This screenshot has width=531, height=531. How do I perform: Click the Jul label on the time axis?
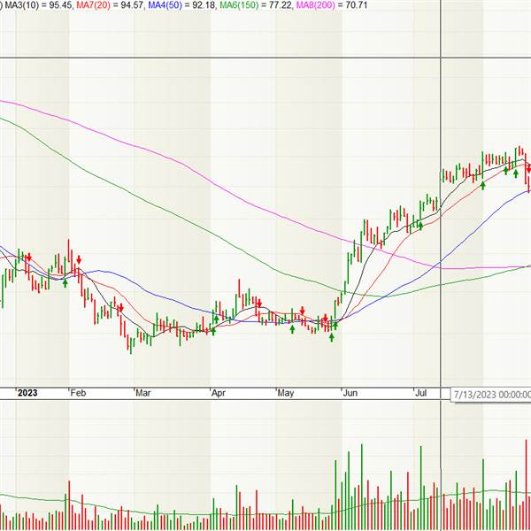(421, 393)
